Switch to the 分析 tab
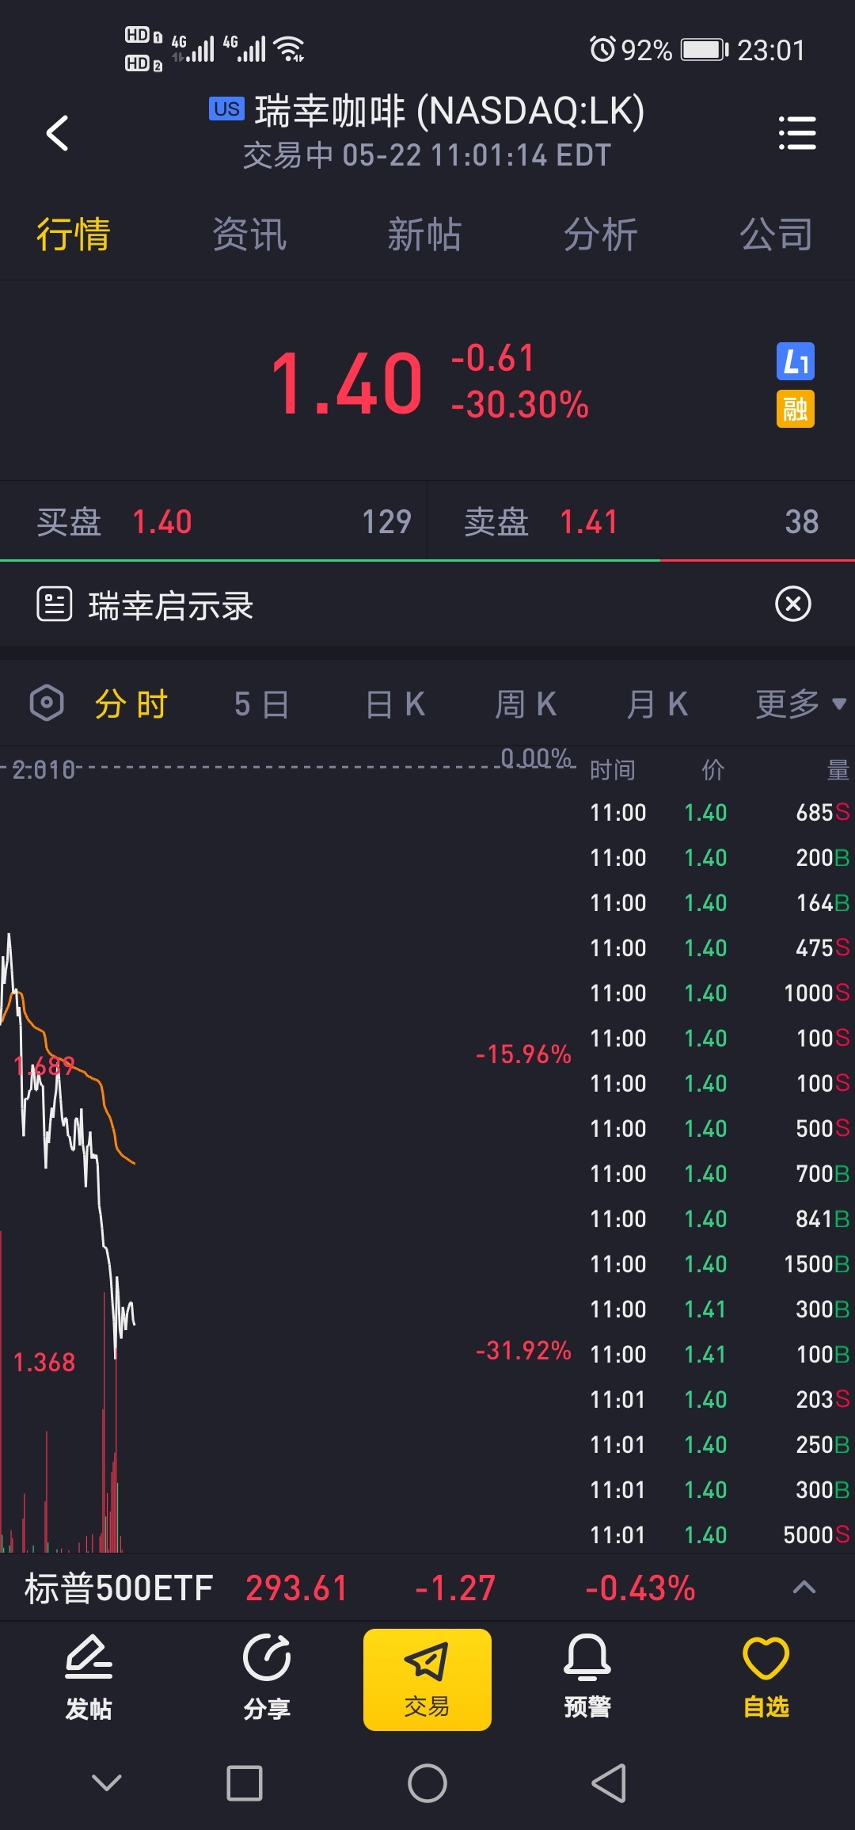855x1830 pixels. click(x=601, y=235)
